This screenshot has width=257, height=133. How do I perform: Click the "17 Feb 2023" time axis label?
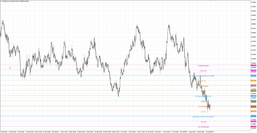coord(4,132)
